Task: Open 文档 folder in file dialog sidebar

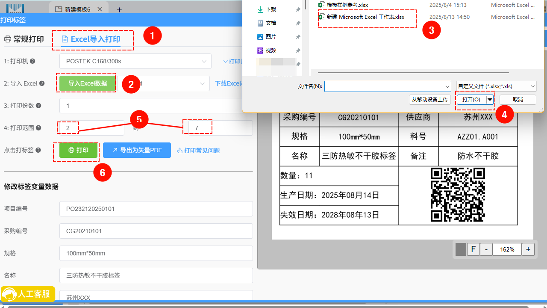Action: click(x=266, y=23)
